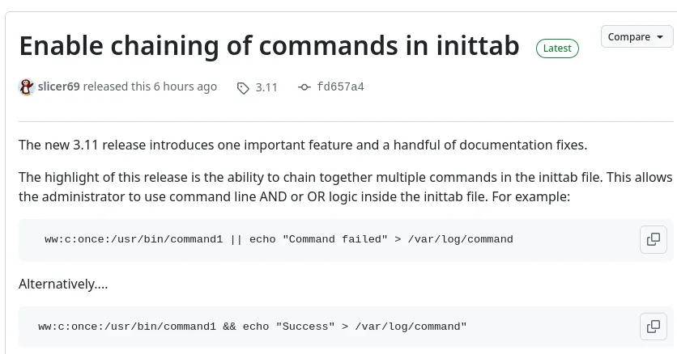The height and width of the screenshot is (354, 677).
Task: Open commit fd657a4
Action: [x=340, y=87]
